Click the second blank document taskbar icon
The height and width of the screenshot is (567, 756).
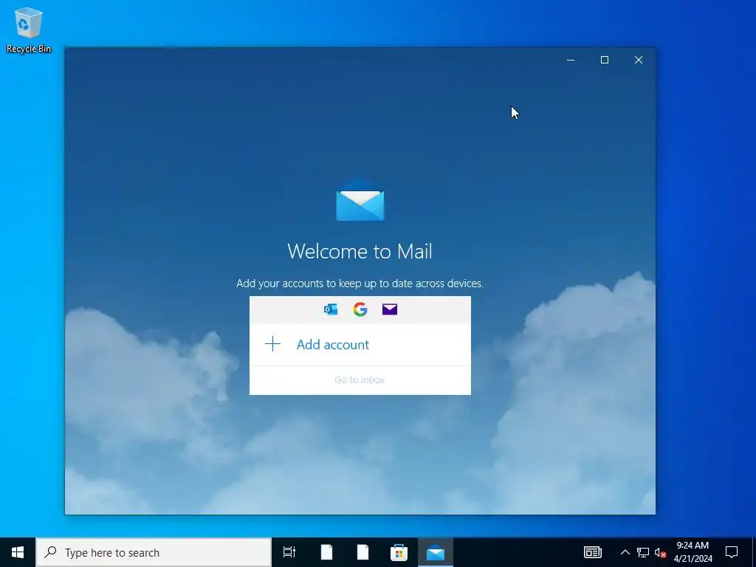[x=362, y=552]
